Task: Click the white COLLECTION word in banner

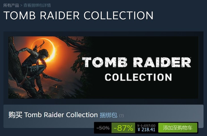Action: pyautogui.click(x=138, y=77)
